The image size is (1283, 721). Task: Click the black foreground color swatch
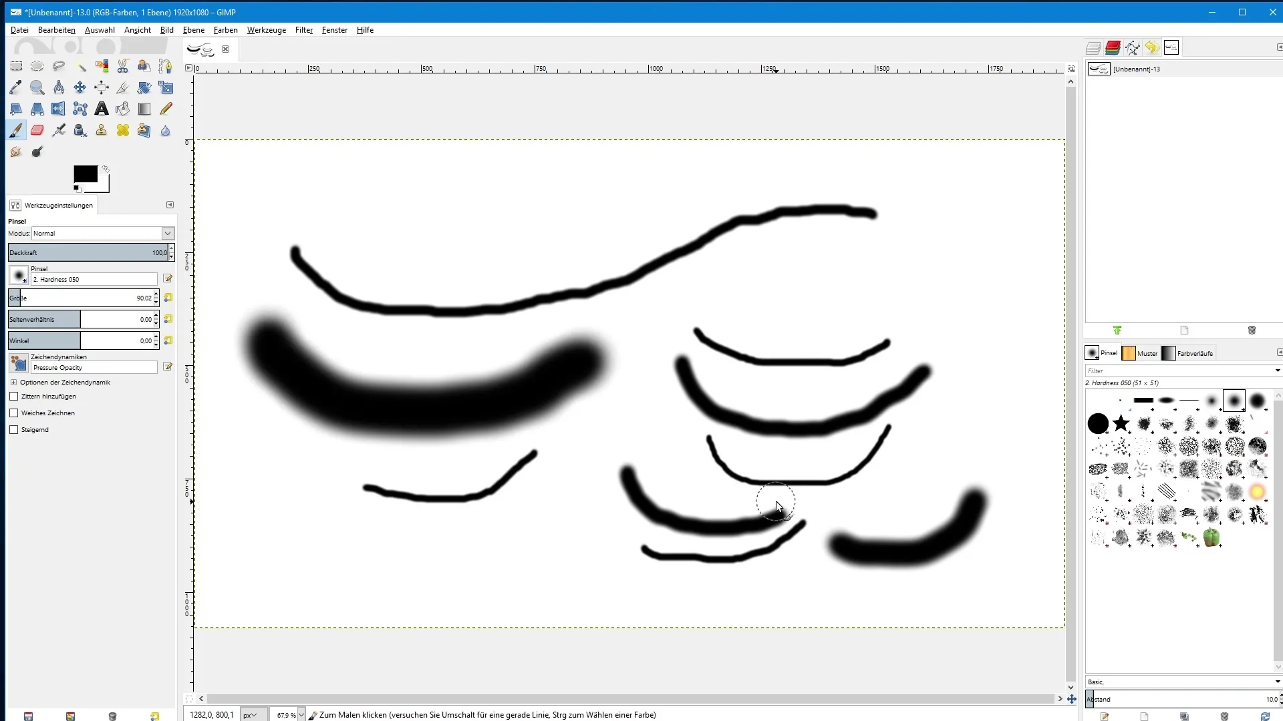click(85, 174)
